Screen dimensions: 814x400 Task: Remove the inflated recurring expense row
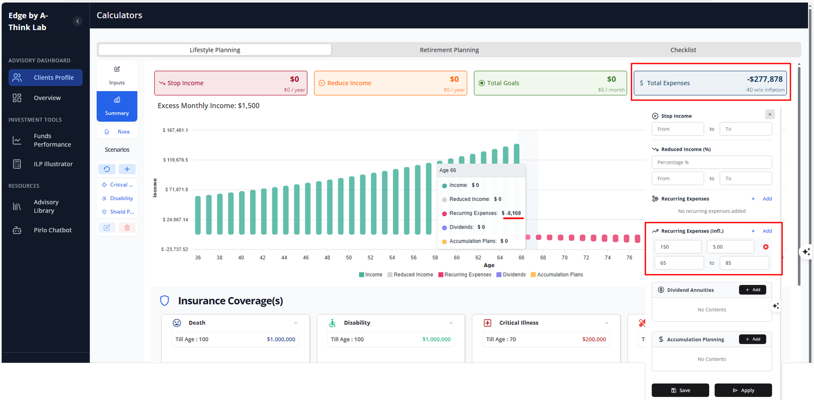[x=766, y=247]
